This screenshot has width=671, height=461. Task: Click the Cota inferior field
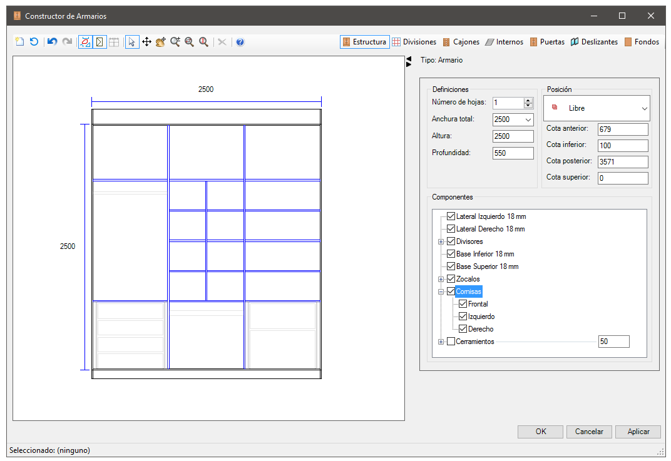[x=623, y=145]
